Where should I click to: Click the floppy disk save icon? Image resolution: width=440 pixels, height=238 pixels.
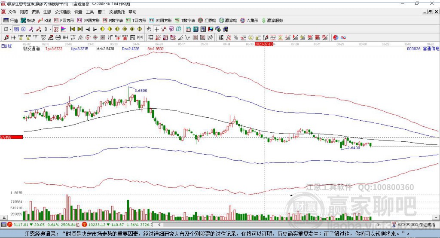click(211, 29)
